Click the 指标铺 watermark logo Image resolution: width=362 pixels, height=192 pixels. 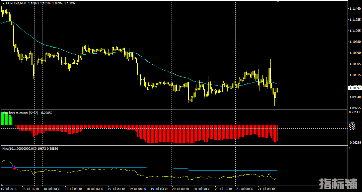pyautogui.click(x=338, y=183)
